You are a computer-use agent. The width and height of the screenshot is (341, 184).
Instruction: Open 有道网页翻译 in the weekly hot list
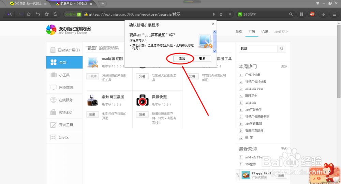pos(254,131)
